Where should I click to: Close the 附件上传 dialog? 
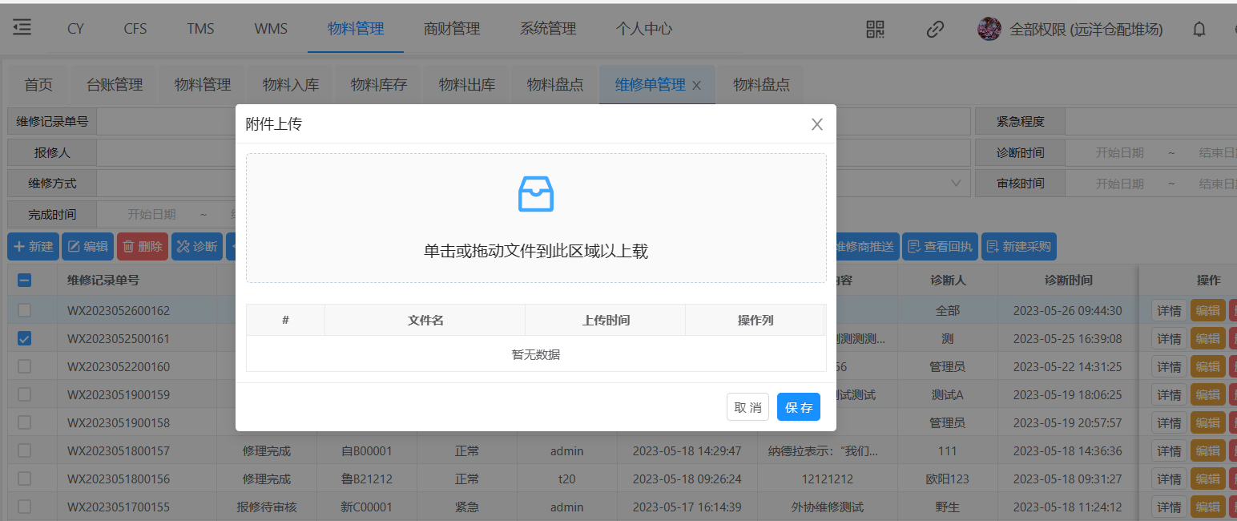click(816, 124)
